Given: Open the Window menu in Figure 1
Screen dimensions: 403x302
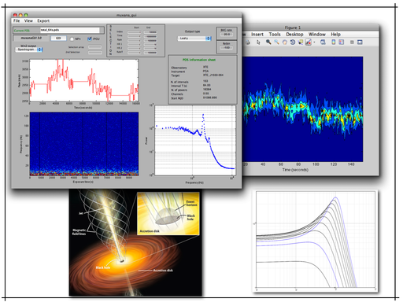Looking at the screenshot, I should click(317, 35).
